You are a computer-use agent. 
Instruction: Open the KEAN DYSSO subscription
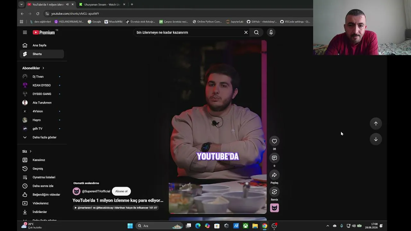tap(42, 85)
